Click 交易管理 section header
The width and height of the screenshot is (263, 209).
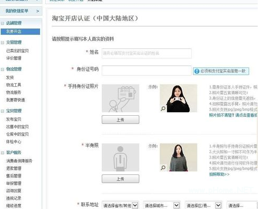click(14, 43)
